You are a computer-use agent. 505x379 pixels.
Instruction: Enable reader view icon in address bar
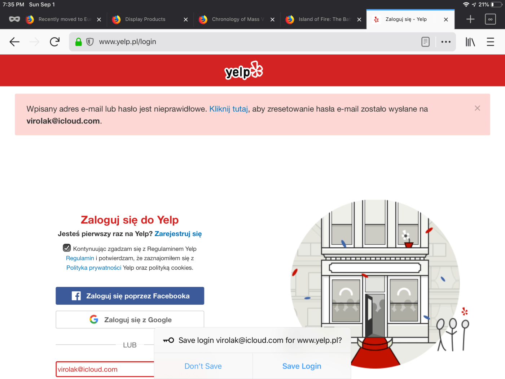click(426, 42)
